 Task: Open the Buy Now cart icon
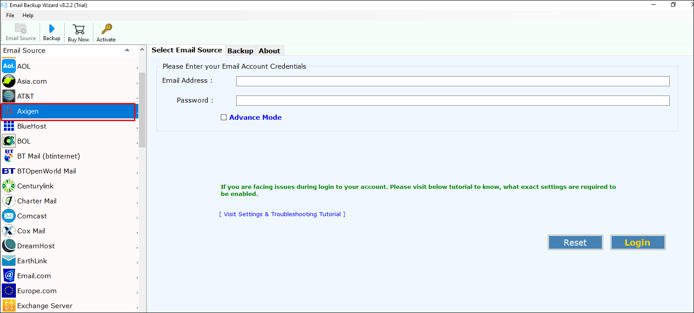tap(79, 29)
